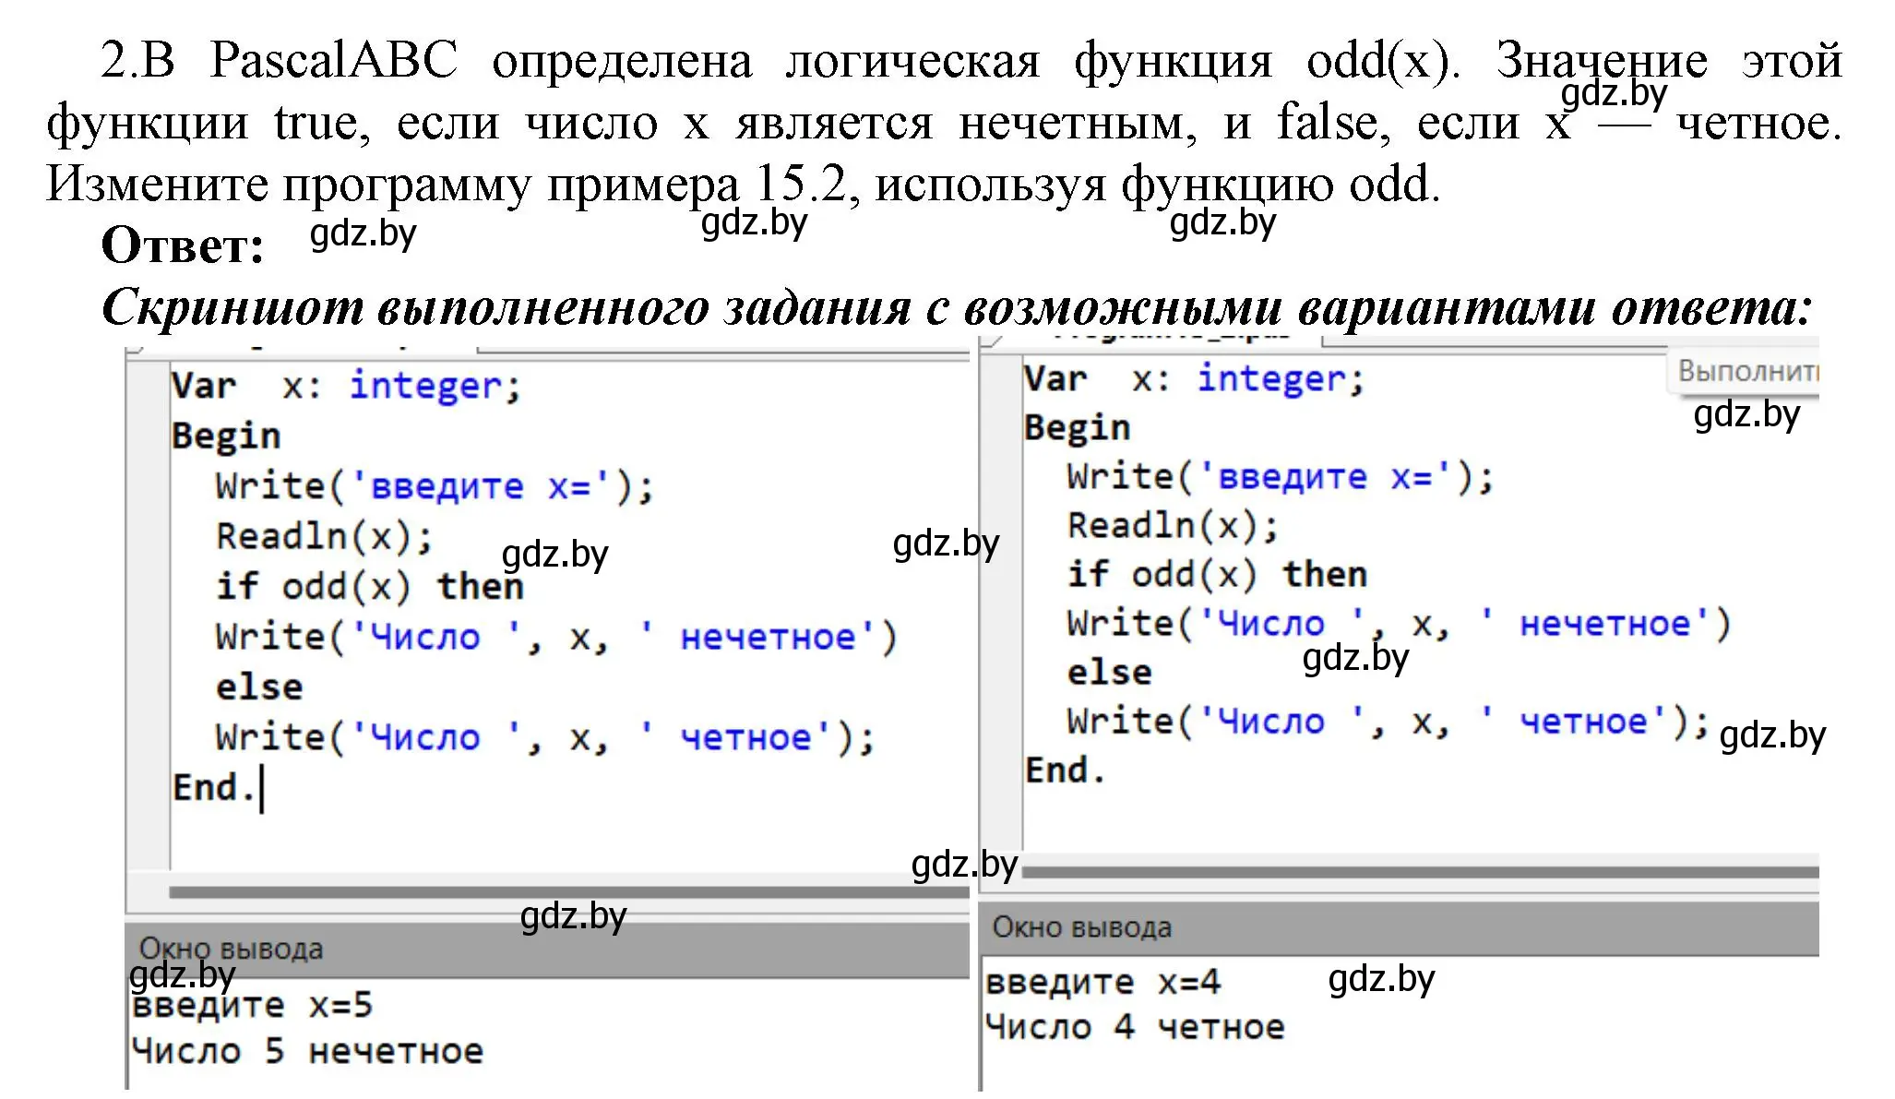Click the 'нечетное' Write line in left editor
Screen dimensions: 1895x1099
coord(556,638)
